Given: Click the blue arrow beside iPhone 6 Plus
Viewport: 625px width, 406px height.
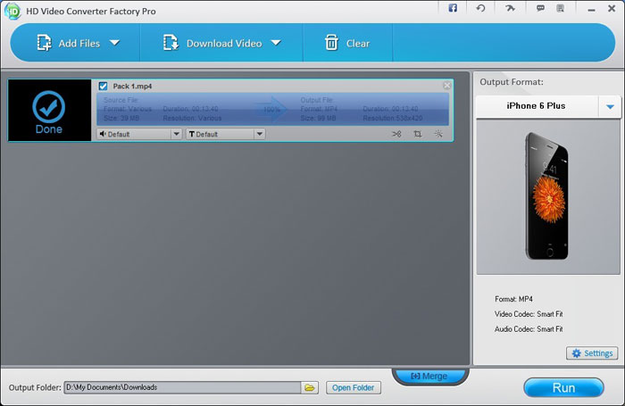Looking at the screenshot, I should pyautogui.click(x=610, y=106).
